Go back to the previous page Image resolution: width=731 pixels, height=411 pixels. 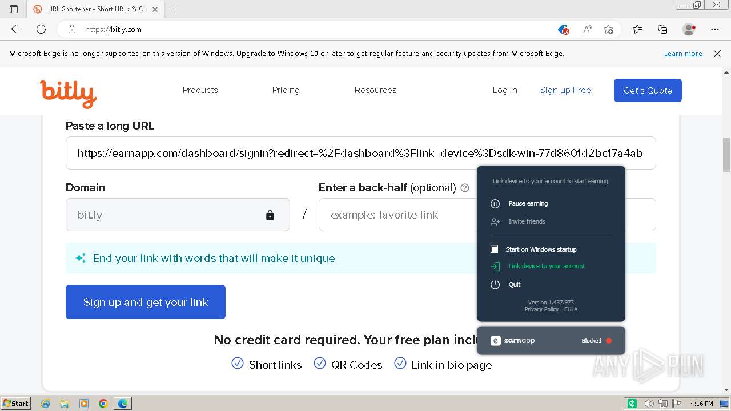pyautogui.click(x=16, y=29)
